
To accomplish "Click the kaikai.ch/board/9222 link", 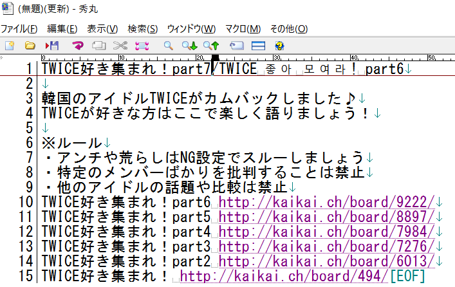I will [x=326, y=201].
